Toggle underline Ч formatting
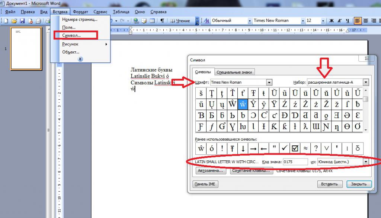 pos(348,21)
